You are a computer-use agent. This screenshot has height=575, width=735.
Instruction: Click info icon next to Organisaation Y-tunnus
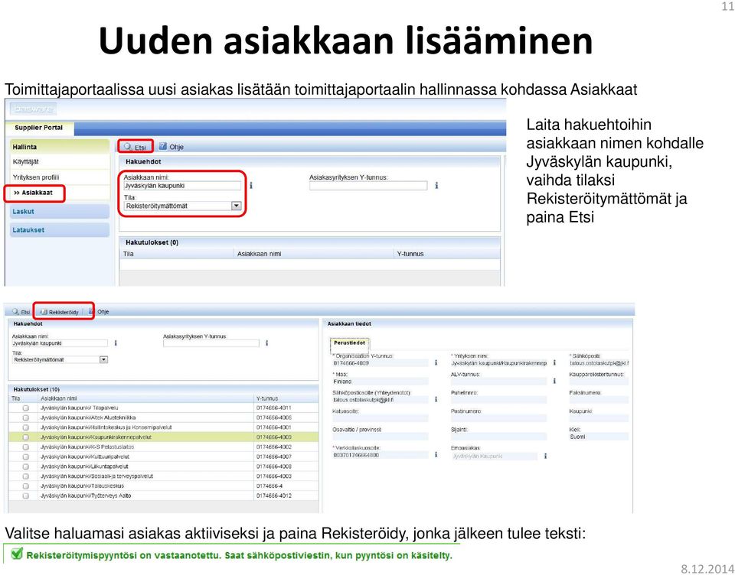[436, 362]
